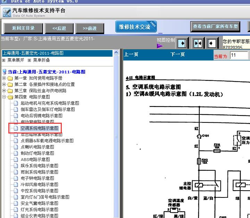Click the wrench app logo icon
The height and width of the screenshot is (218, 250).
coord(7,13)
